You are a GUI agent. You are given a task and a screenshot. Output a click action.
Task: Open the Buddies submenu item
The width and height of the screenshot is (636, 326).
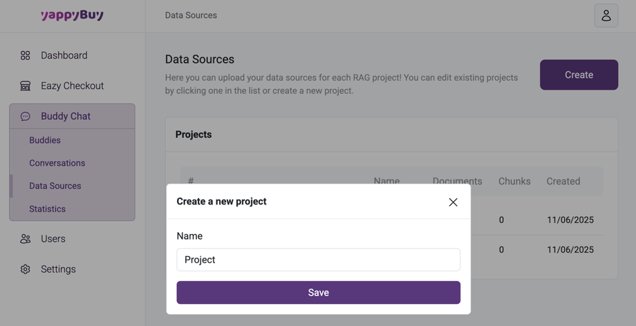[45, 140]
